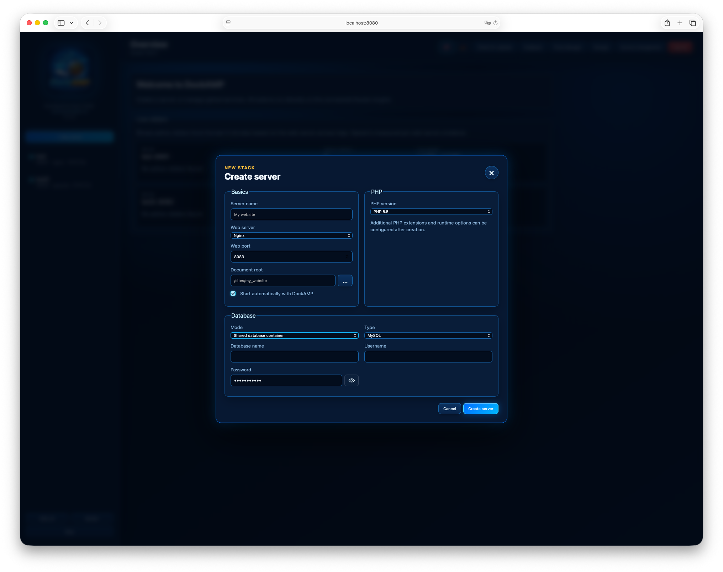Viewport: 723px width, 572px height.
Task: Click the Cancel button
Action: [449, 409]
